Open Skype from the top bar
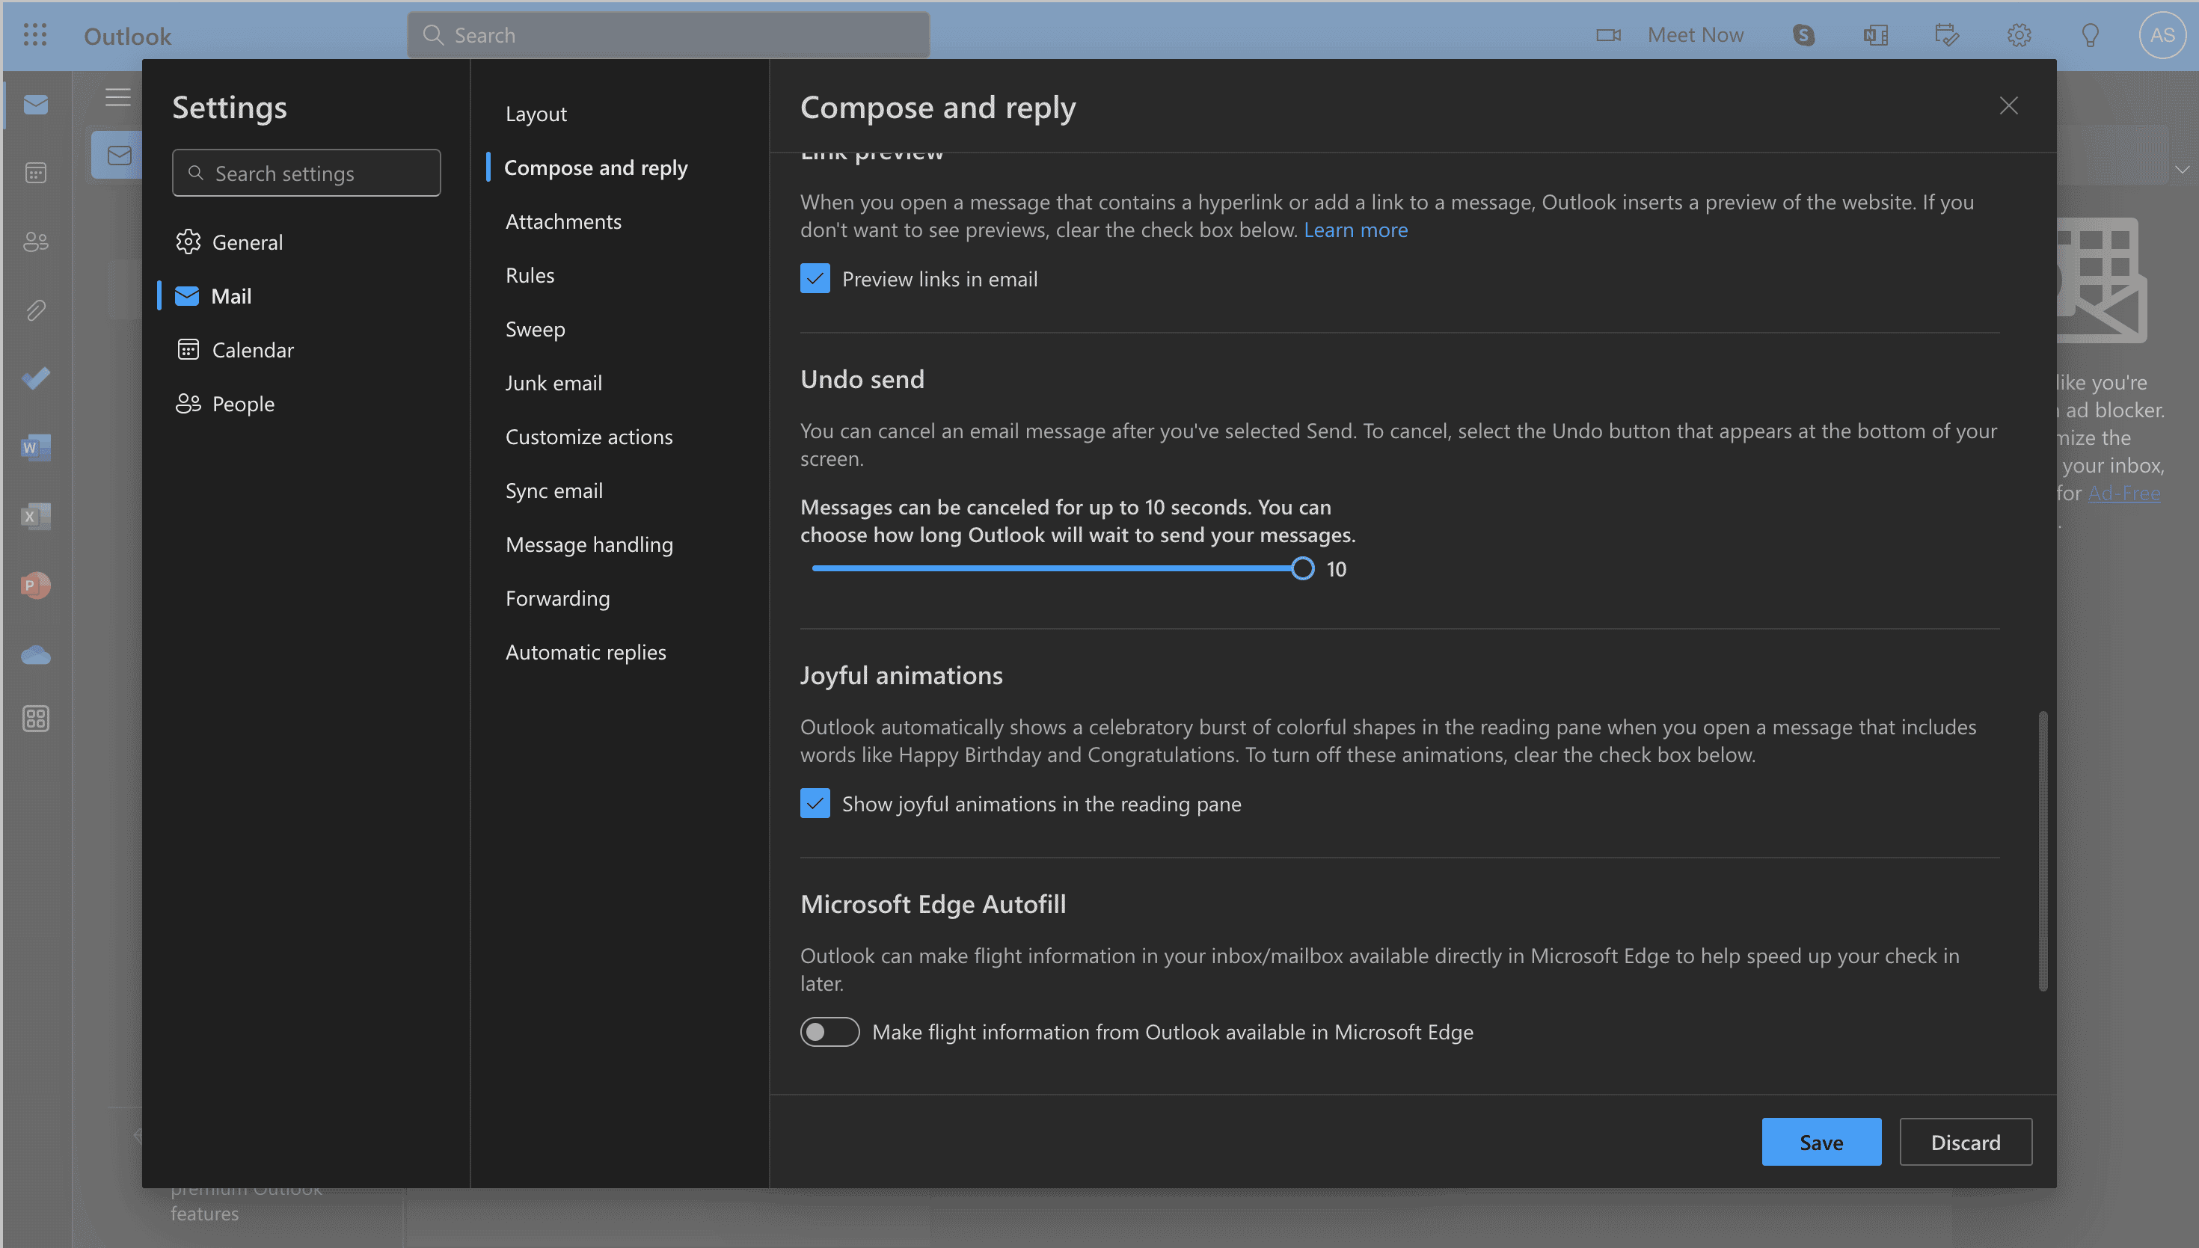This screenshot has width=2199, height=1248. pos(1804,35)
